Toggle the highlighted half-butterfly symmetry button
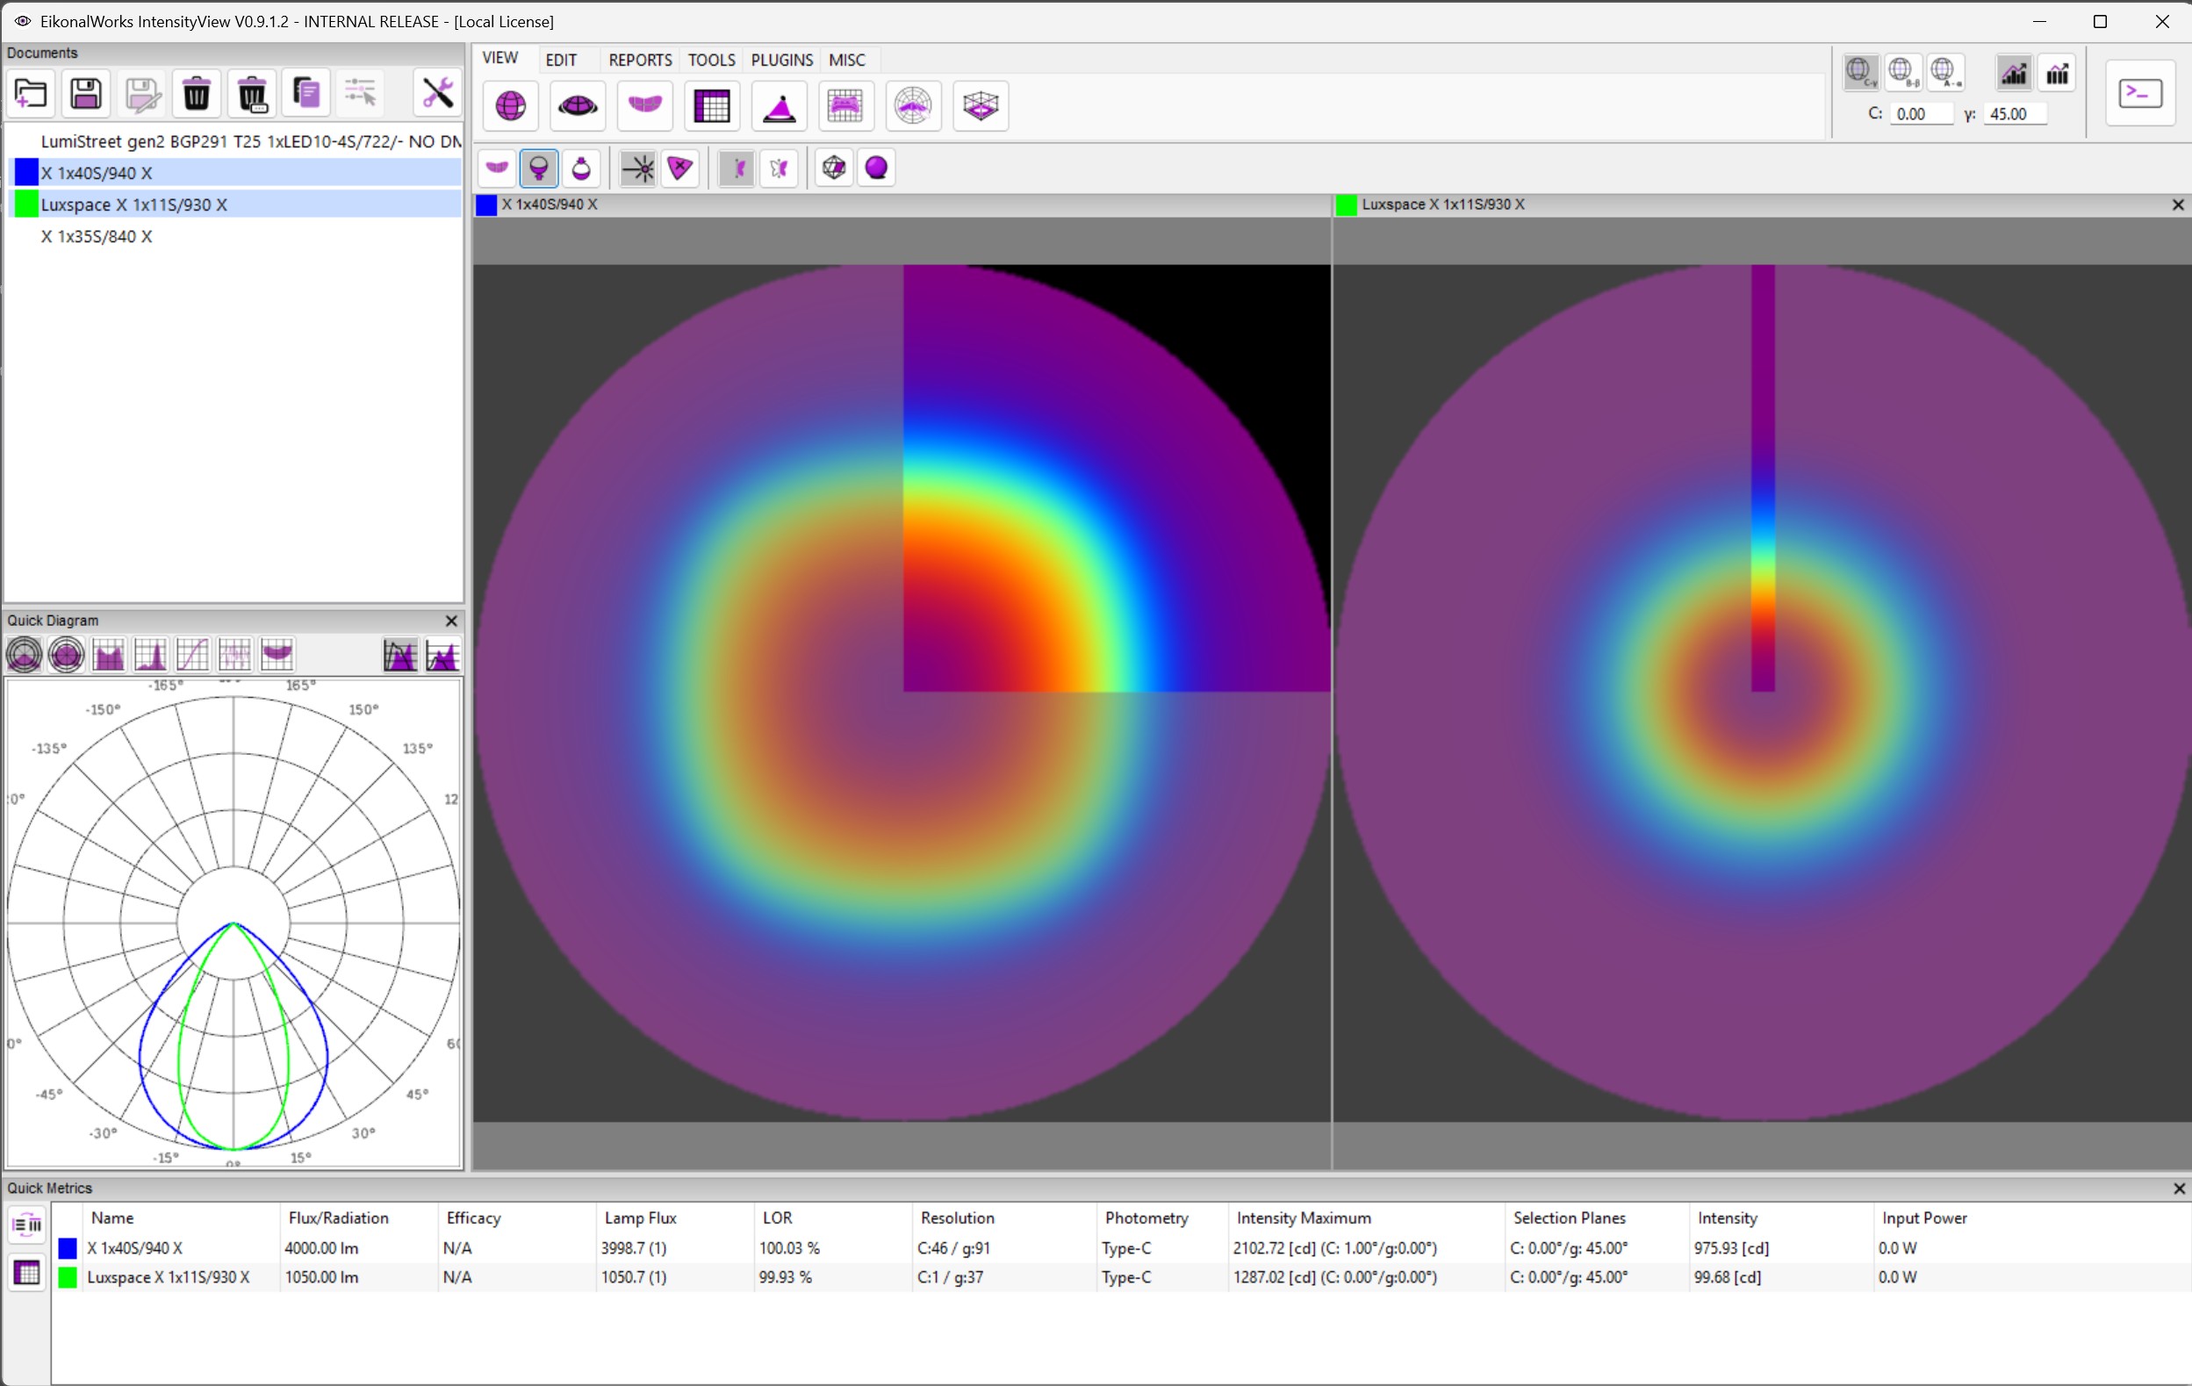The width and height of the screenshot is (2192, 1386). tap(737, 169)
